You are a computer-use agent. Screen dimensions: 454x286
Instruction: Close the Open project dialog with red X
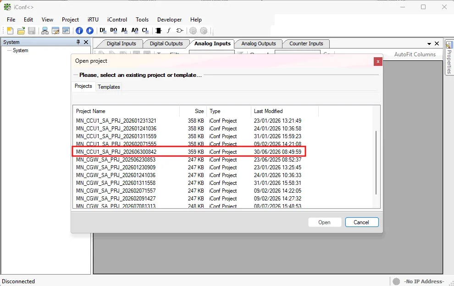coord(378,61)
